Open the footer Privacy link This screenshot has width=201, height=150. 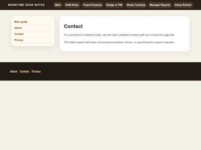36,71
